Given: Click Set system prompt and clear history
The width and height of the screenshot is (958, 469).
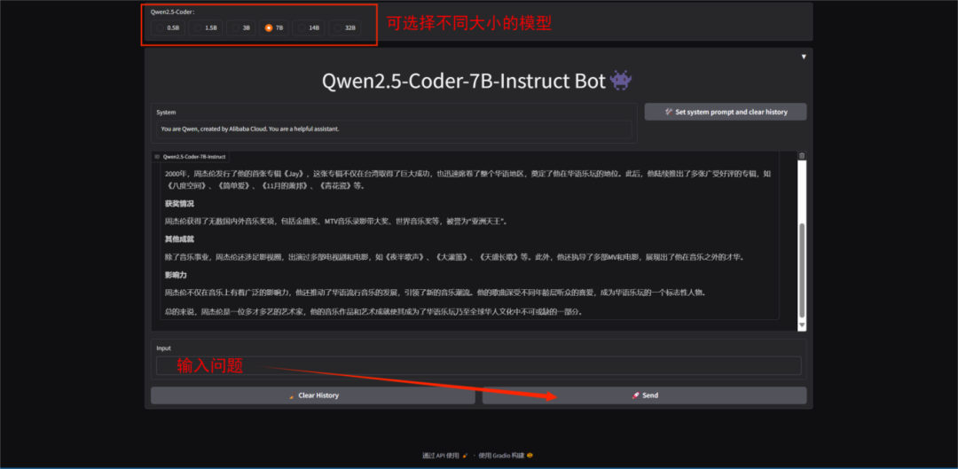Looking at the screenshot, I should (726, 112).
